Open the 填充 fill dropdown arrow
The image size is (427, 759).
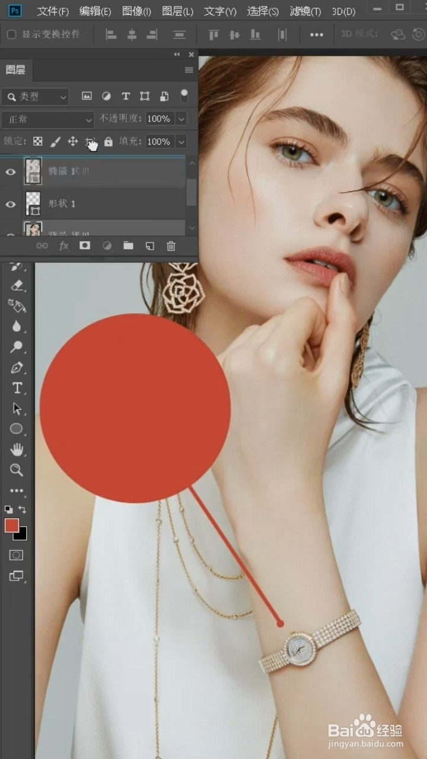coord(181,142)
